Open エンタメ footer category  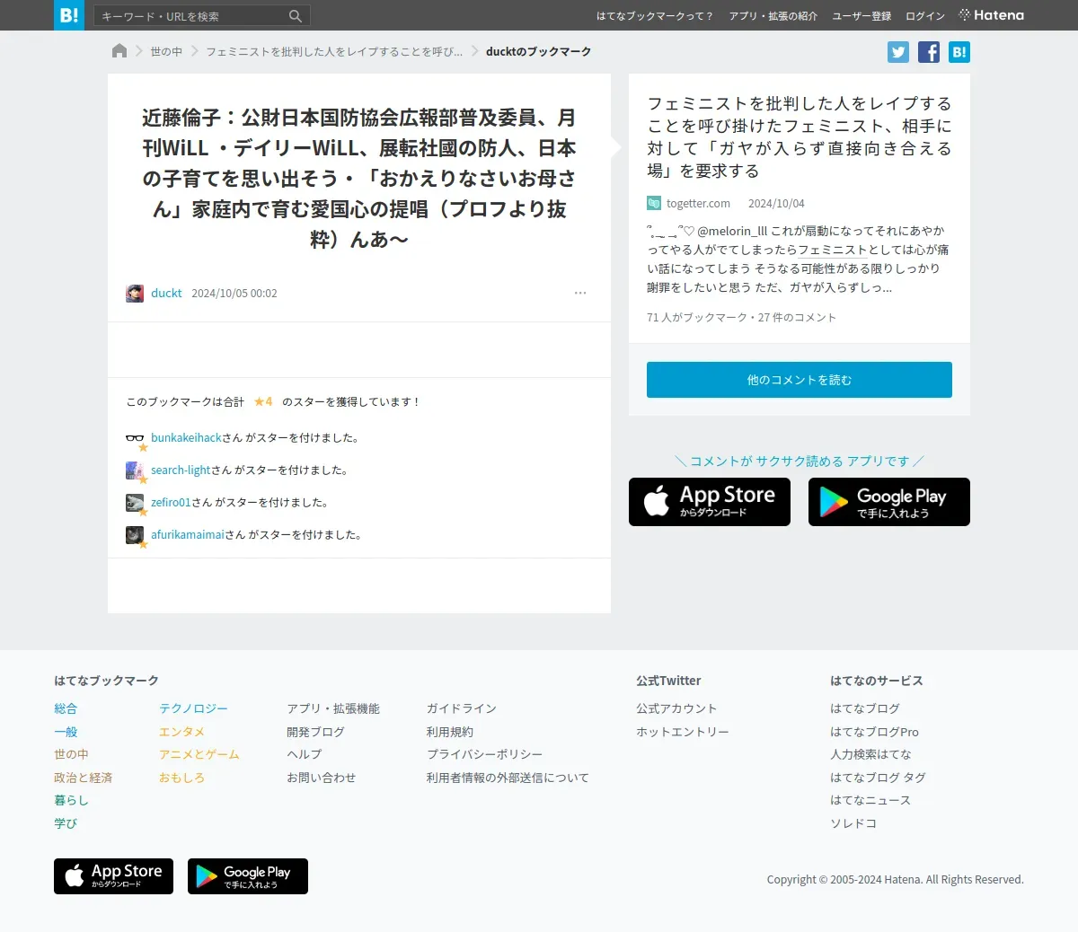[x=181, y=733]
